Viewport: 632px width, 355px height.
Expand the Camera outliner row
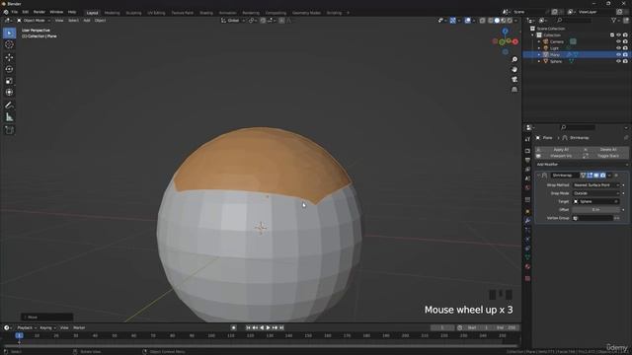coord(539,41)
